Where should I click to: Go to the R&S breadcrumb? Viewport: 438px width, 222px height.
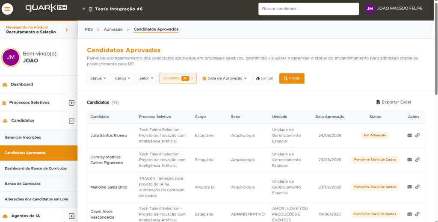pyautogui.click(x=89, y=30)
